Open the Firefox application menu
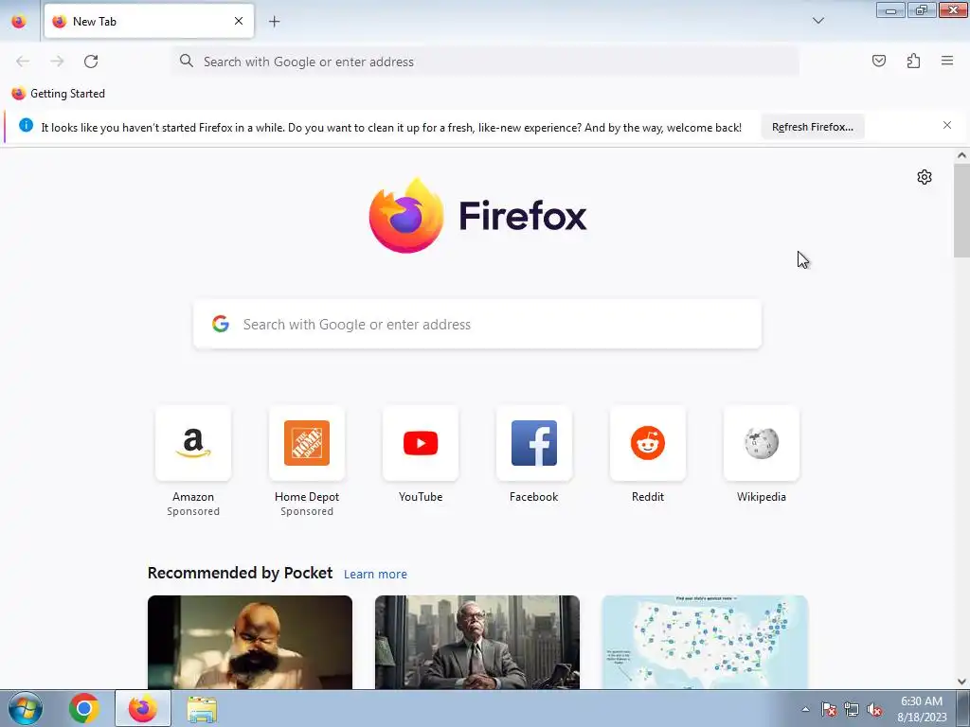 pyautogui.click(x=947, y=61)
